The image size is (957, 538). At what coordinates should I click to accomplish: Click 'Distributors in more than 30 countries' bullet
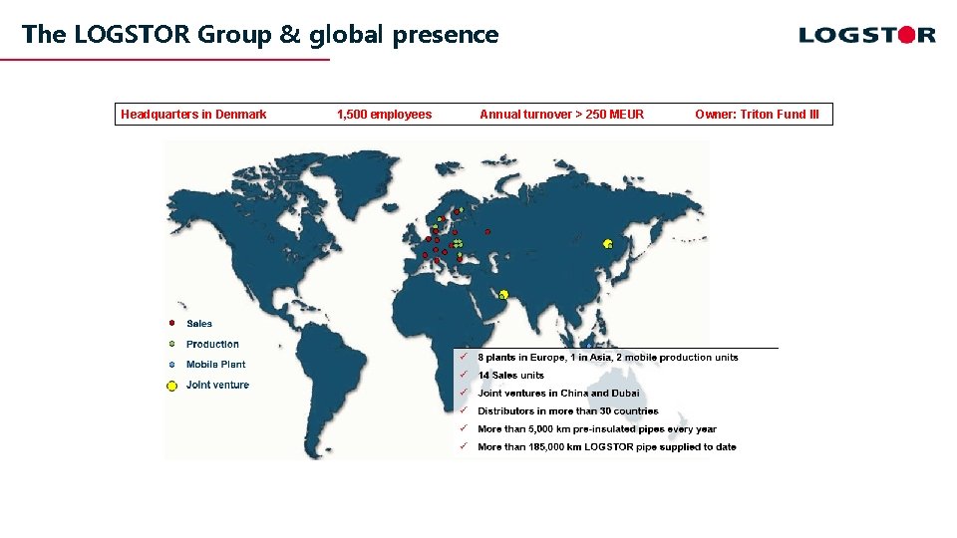pos(568,411)
